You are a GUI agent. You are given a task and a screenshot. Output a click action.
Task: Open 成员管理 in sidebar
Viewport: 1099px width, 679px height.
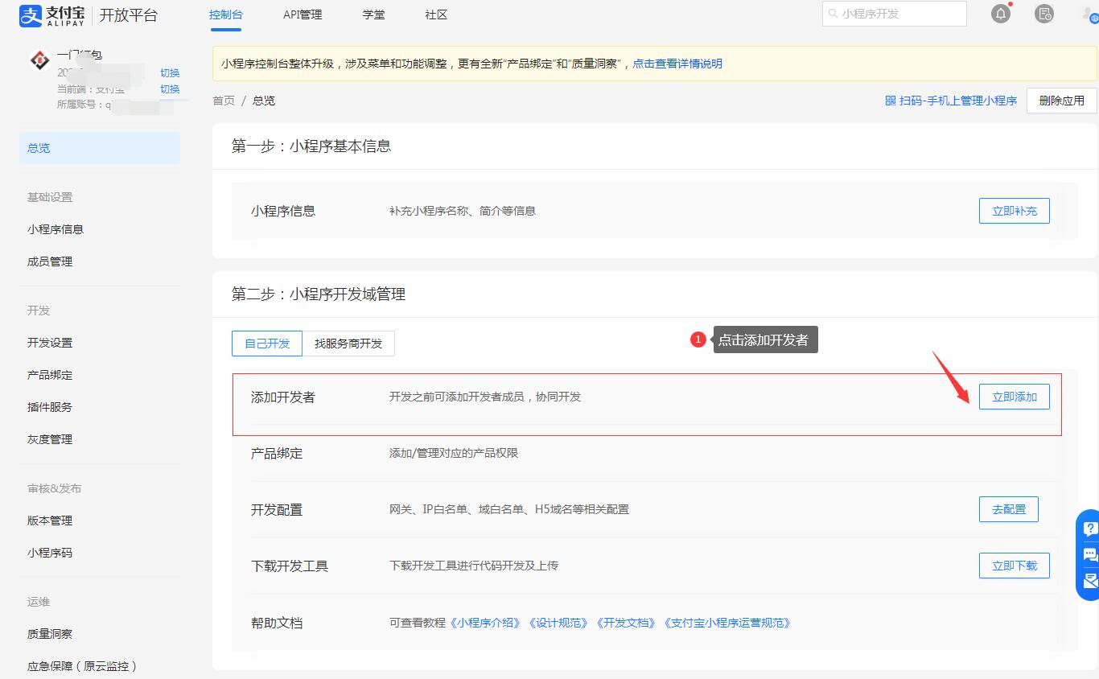pos(50,261)
